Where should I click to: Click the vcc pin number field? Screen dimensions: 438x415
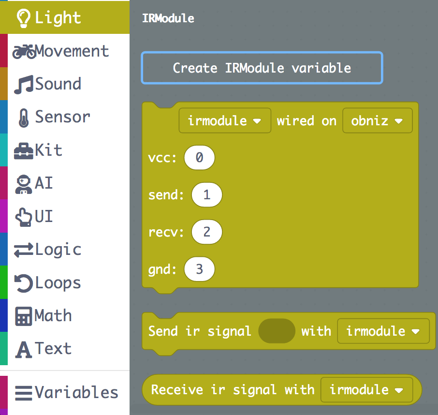point(199,158)
